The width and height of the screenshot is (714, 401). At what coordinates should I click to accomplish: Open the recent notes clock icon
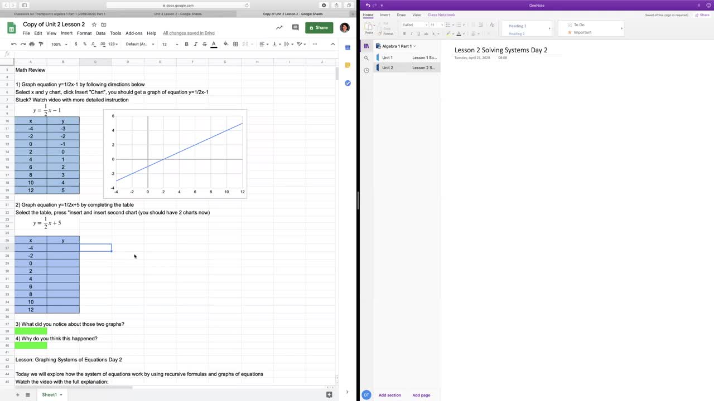[x=366, y=70]
